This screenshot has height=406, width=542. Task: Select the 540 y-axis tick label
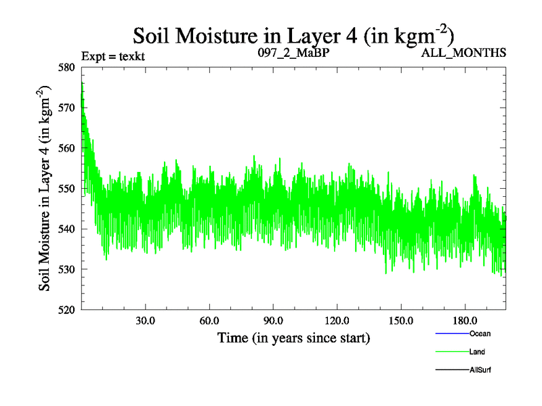tap(68, 229)
